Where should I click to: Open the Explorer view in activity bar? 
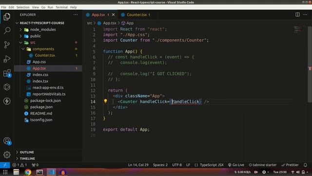click(x=7, y=17)
